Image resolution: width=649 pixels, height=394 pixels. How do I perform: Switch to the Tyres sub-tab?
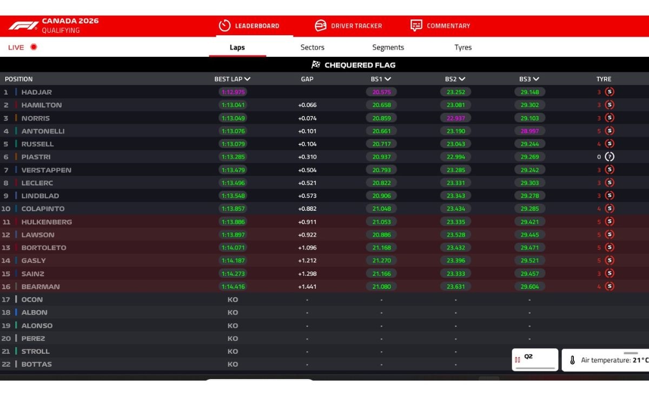point(463,47)
